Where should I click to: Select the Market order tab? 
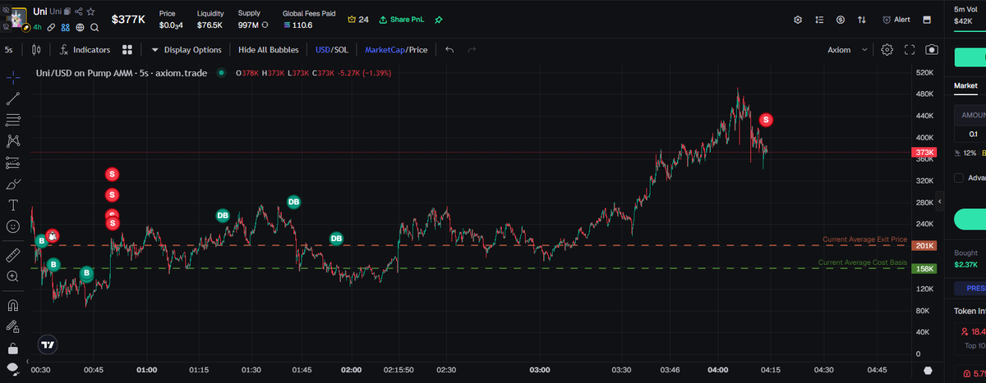(965, 85)
